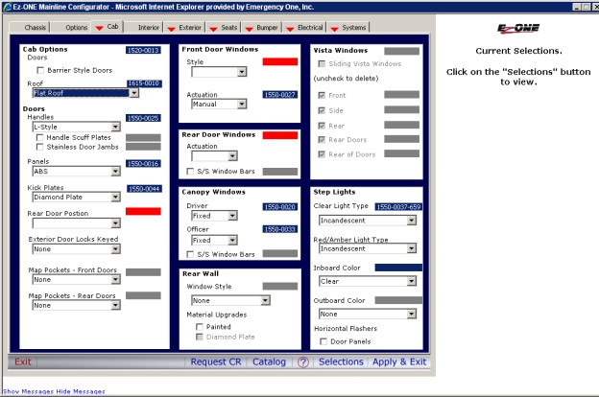Click Show Messages link
The height and width of the screenshot is (397, 599).
pos(28,391)
